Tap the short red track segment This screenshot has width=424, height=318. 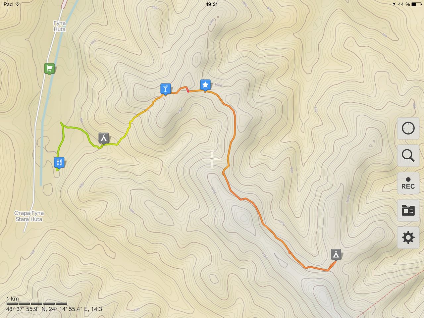tap(187, 89)
